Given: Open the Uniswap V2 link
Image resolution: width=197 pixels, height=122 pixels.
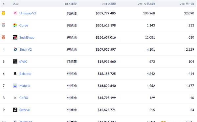Looking at the screenshot, I should pyautogui.click(x=28, y=13).
